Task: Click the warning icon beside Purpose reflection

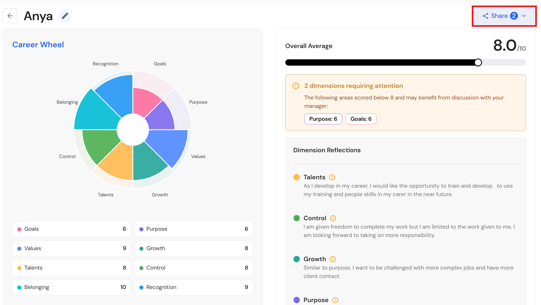Action: coord(335,300)
